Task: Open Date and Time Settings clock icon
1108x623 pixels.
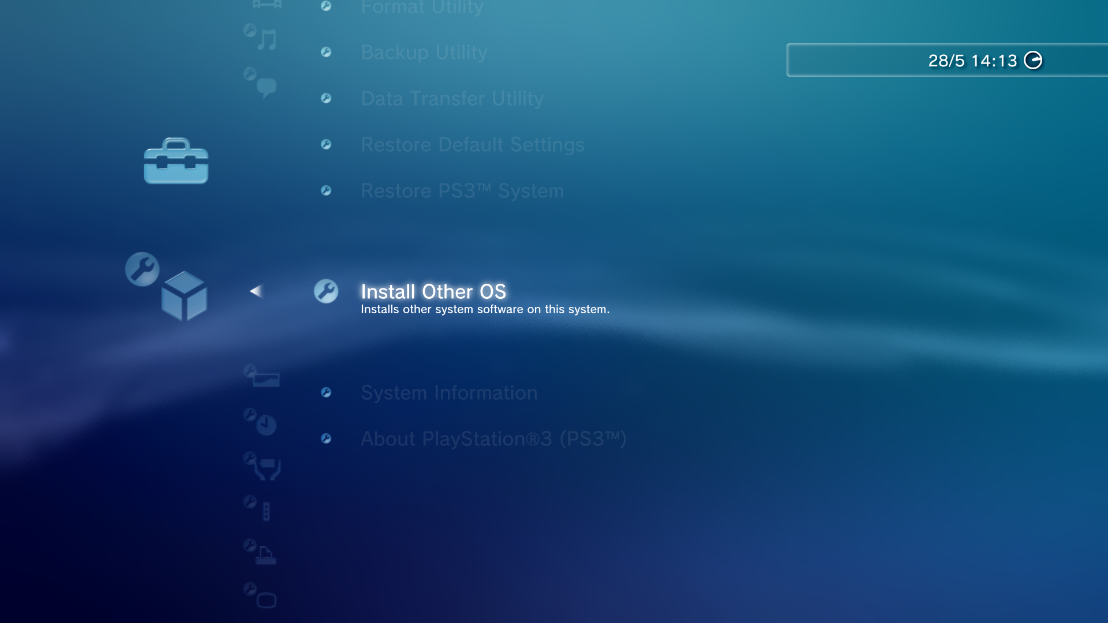Action: [x=260, y=421]
